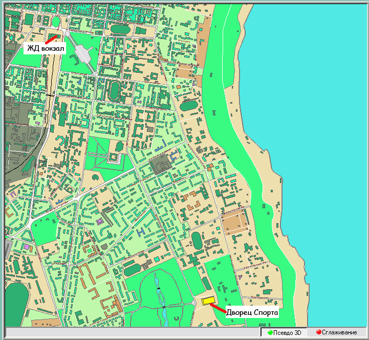Click the dark green oval field near top edge
The width and height of the screenshot is (369, 340).
tap(120, 29)
